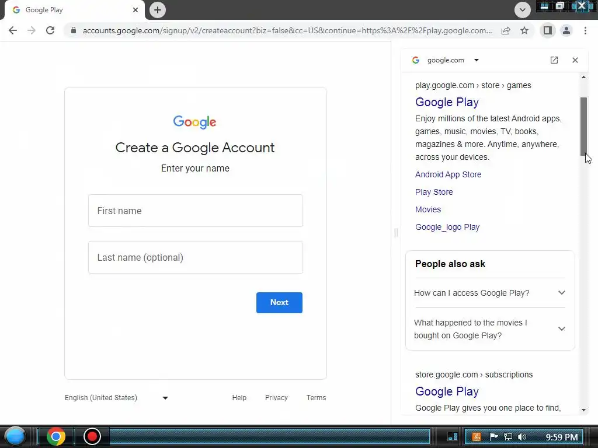Image resolution: width=598 pixels, height=448 pixels.
Task: Click Chrome icon in taskbar
Action: [55, 436]
